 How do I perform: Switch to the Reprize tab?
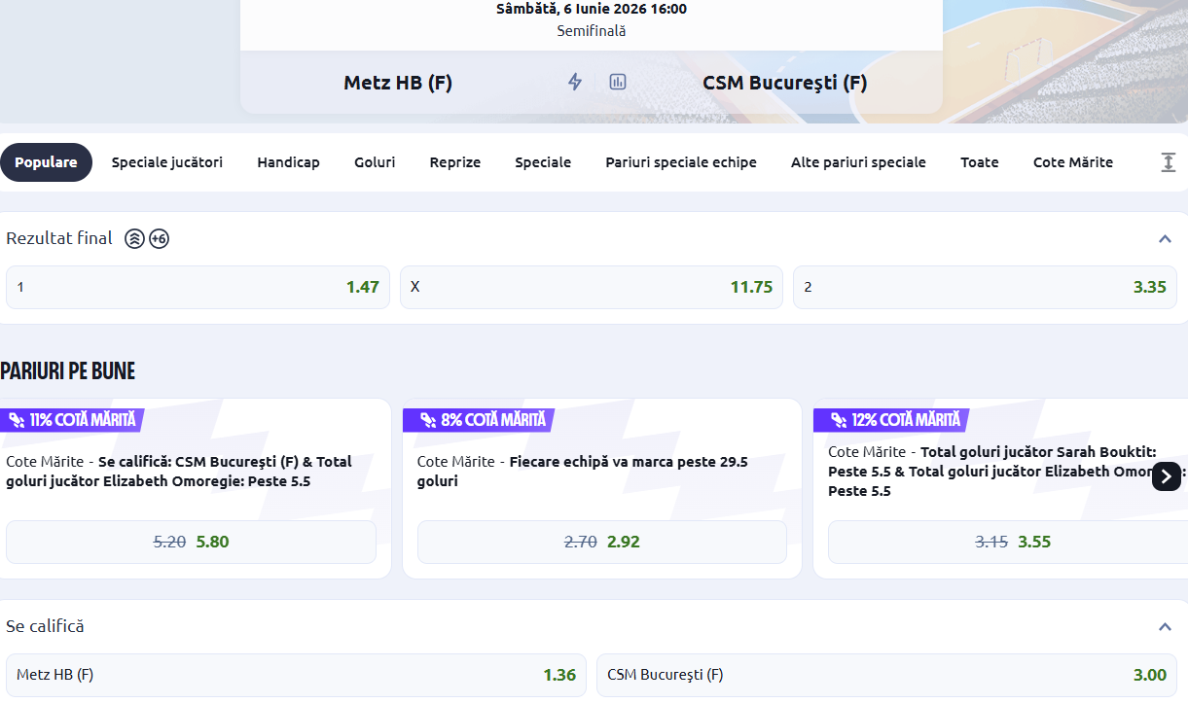point(455,162)
